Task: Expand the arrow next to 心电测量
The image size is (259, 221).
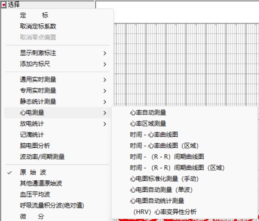Action: point(105,113)
